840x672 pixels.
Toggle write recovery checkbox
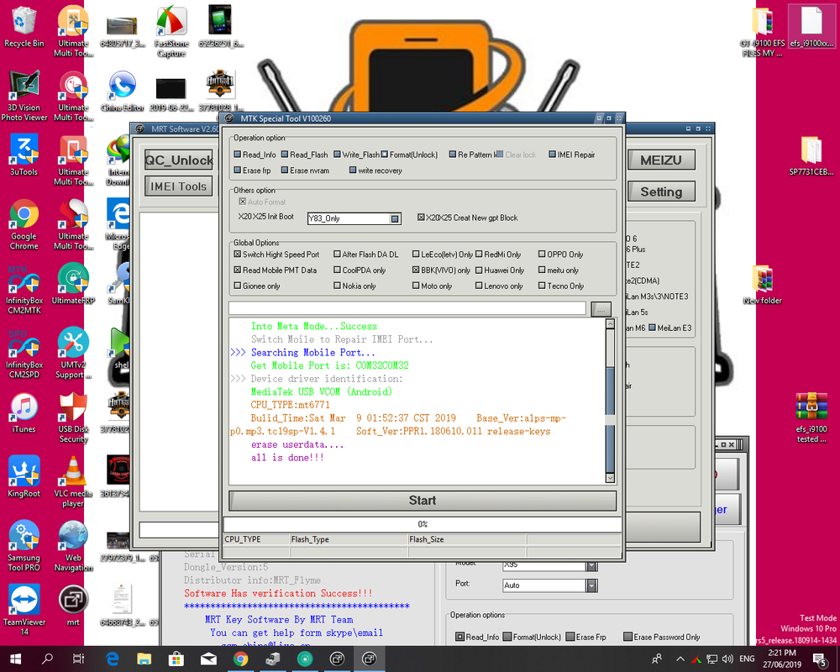coord(353,170)
